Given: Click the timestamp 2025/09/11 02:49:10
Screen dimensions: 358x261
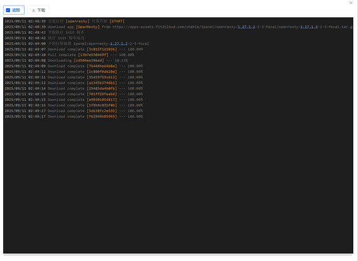Looking at the screenshot, I should point(25,55).
